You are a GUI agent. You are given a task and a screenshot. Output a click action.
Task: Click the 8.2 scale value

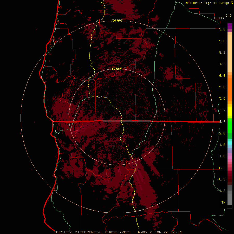(x=222, y=52)
